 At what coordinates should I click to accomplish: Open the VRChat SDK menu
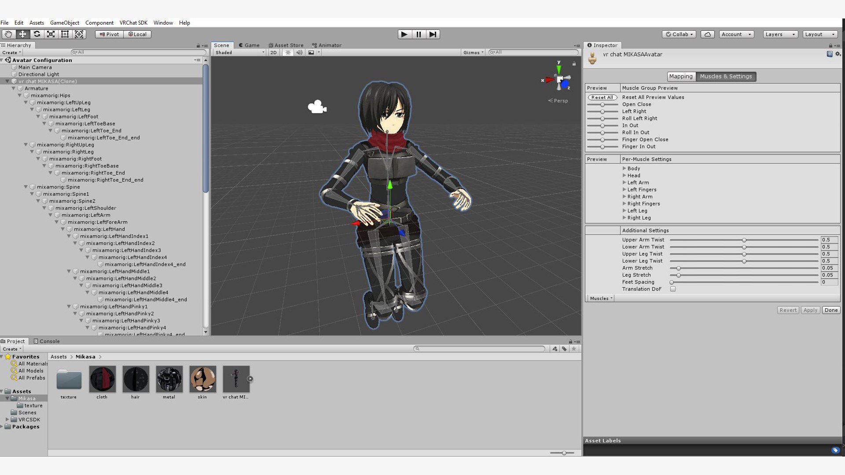pyautogui.click(x=133, y=23)
